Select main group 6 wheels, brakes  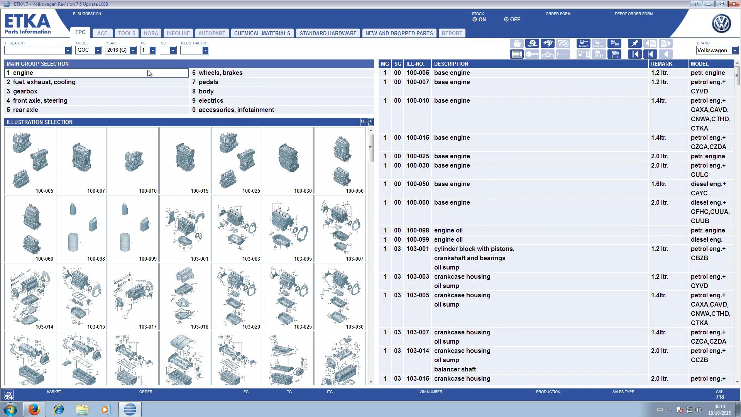282,73
